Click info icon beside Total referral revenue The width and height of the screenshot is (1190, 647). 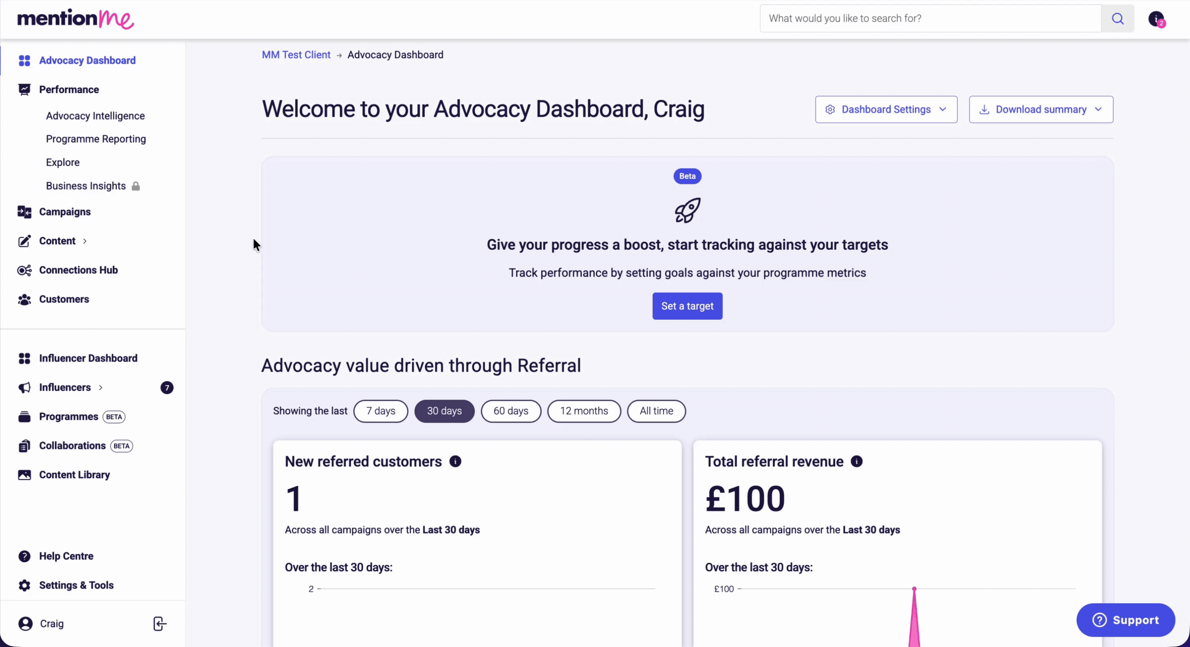tap(857, 461)
